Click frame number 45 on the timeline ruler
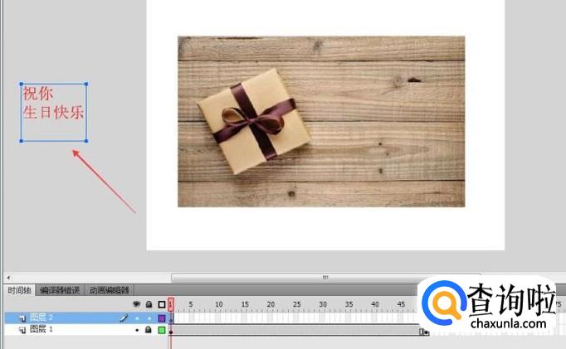Screen dimensions: 566x349 click(401, 305)
